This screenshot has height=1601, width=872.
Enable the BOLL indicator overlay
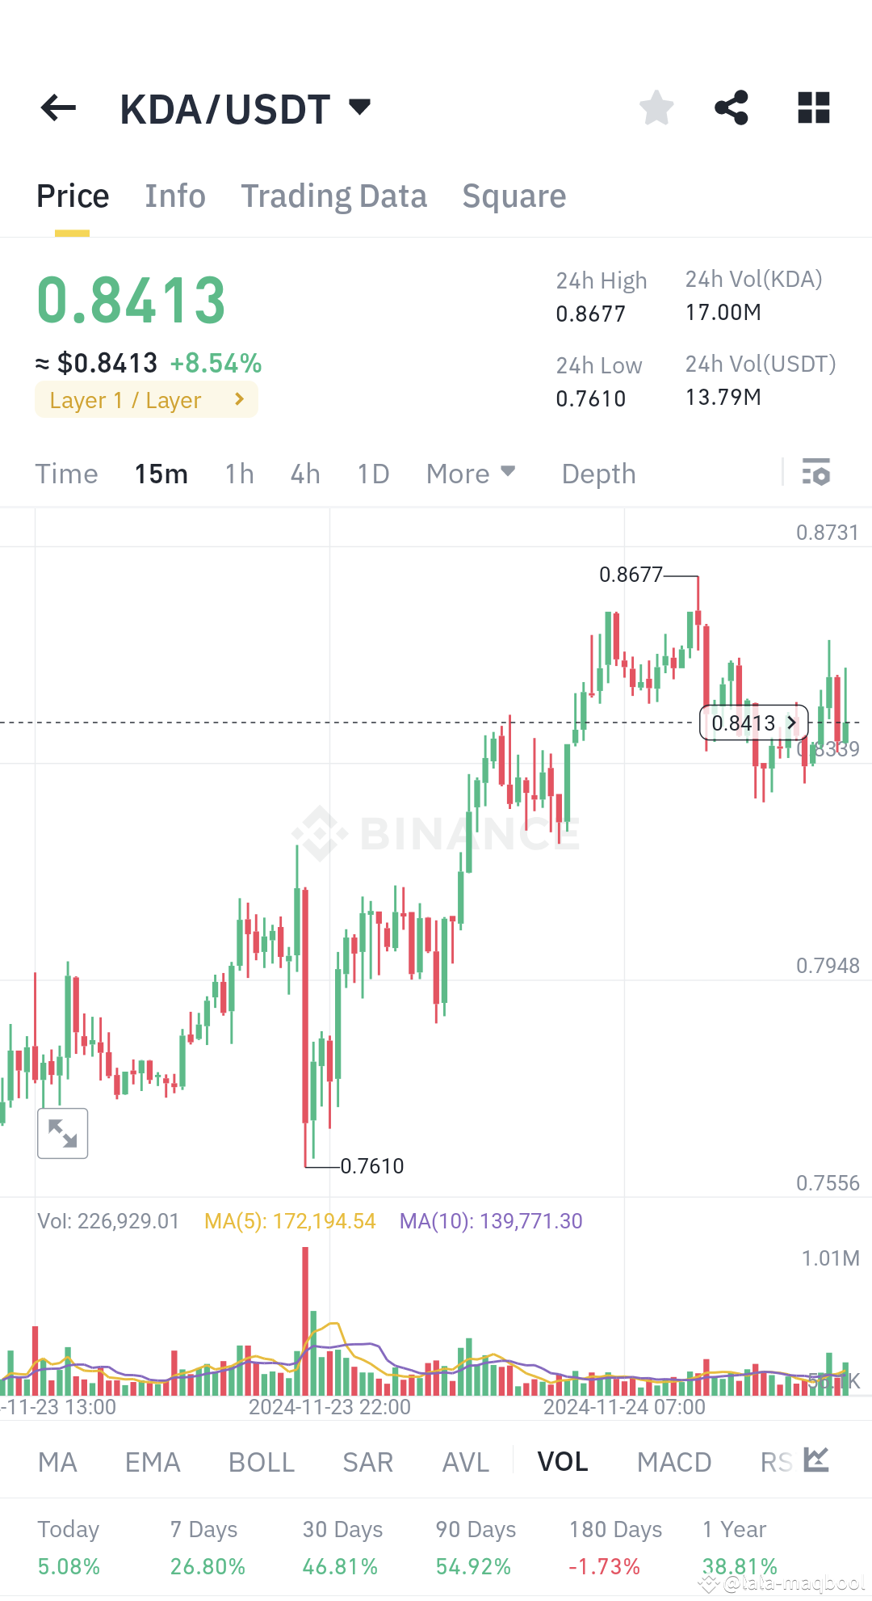[x=260, y=1461]
